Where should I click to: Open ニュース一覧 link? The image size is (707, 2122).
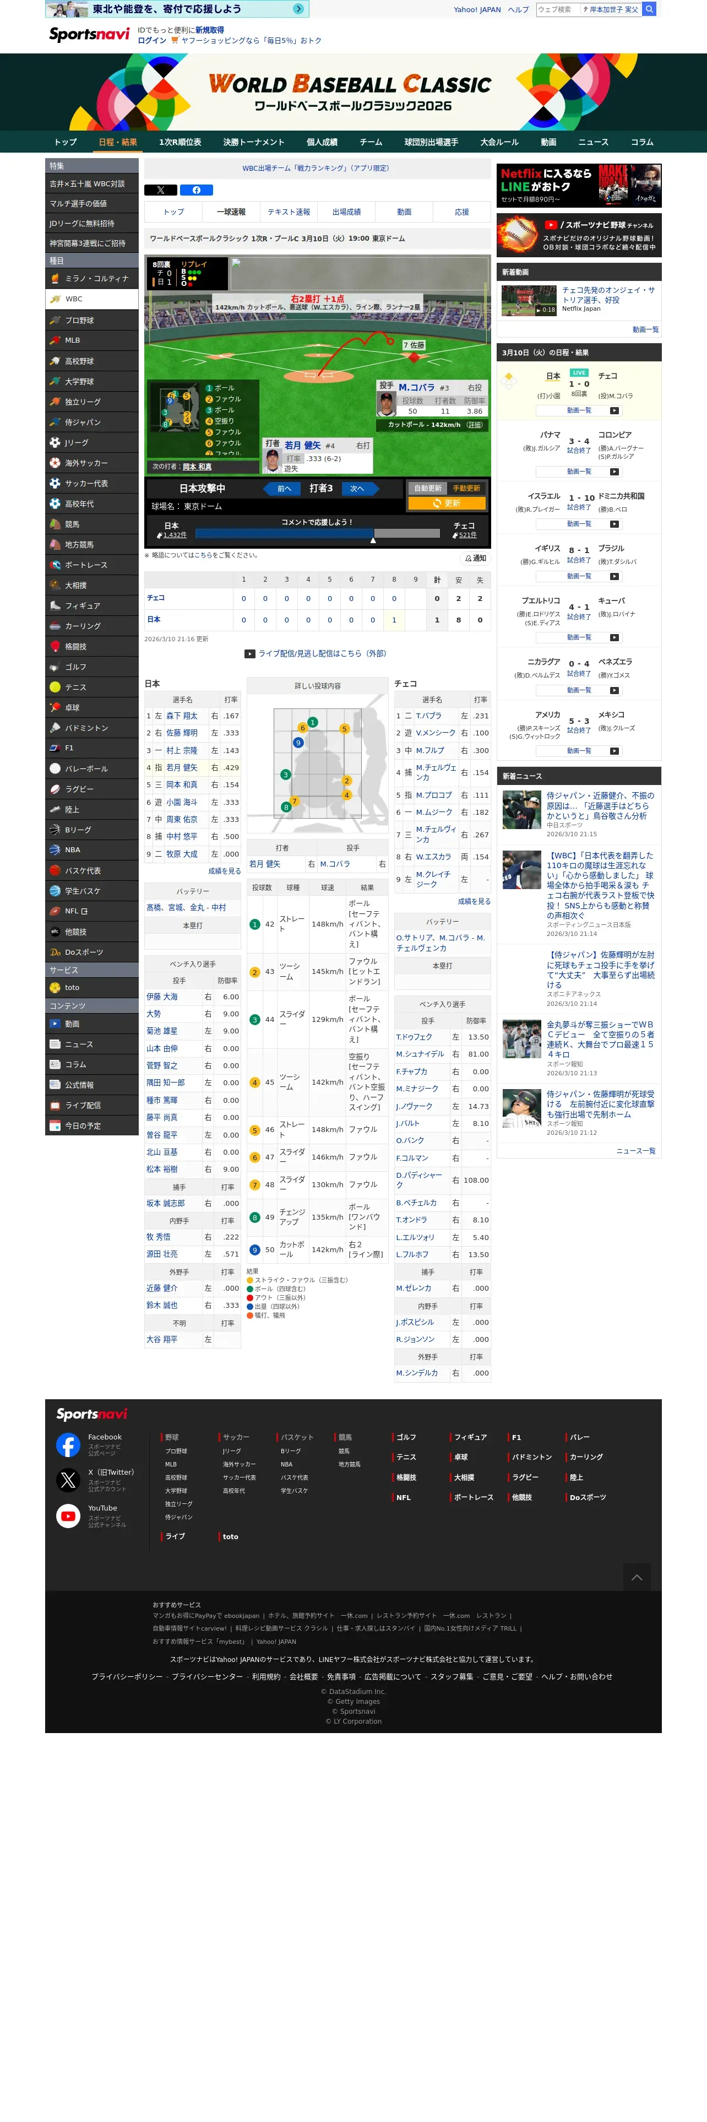tap(635, 1151)
